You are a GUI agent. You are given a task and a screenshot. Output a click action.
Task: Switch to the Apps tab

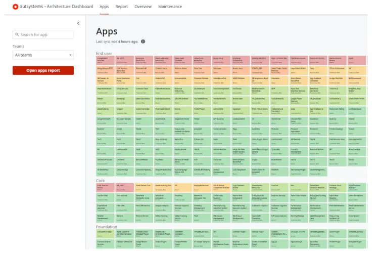click(x=104, y=7)
